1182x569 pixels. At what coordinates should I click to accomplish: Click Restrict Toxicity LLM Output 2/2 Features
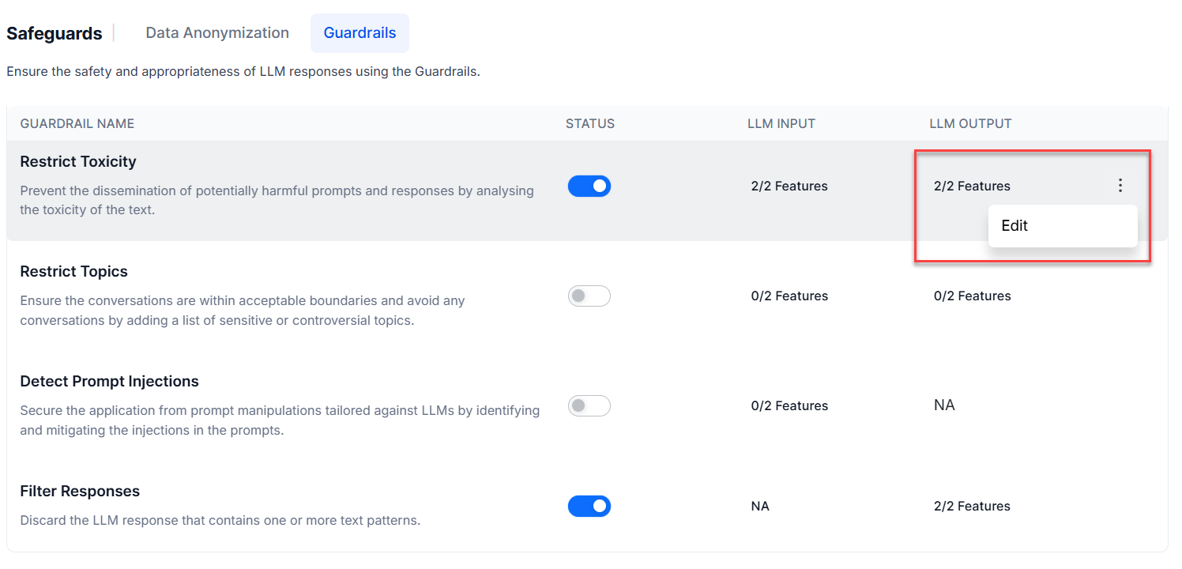point(972,187)
